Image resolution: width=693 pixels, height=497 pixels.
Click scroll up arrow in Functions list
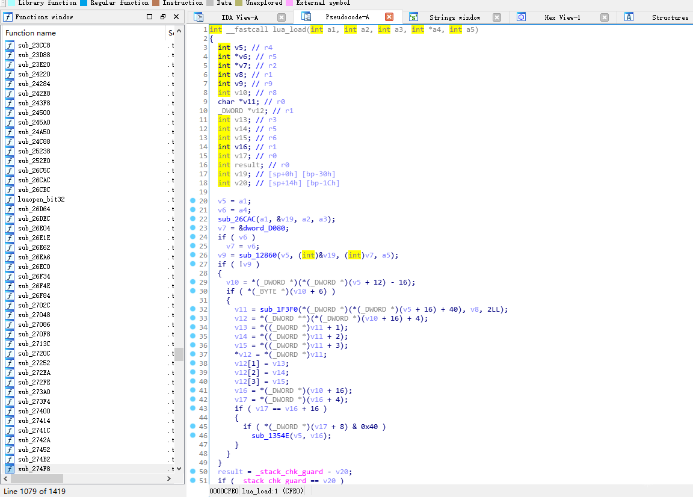(179, 31)
